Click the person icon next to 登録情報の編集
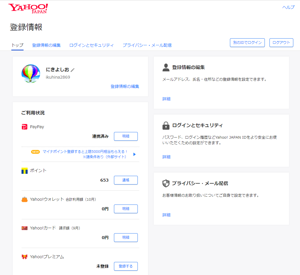 click(166, 67)
